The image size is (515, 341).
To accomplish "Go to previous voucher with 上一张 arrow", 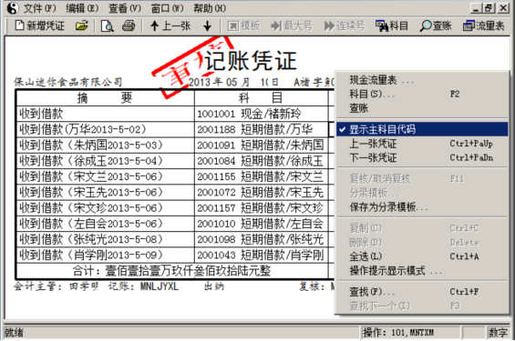I will click(170, 25).
